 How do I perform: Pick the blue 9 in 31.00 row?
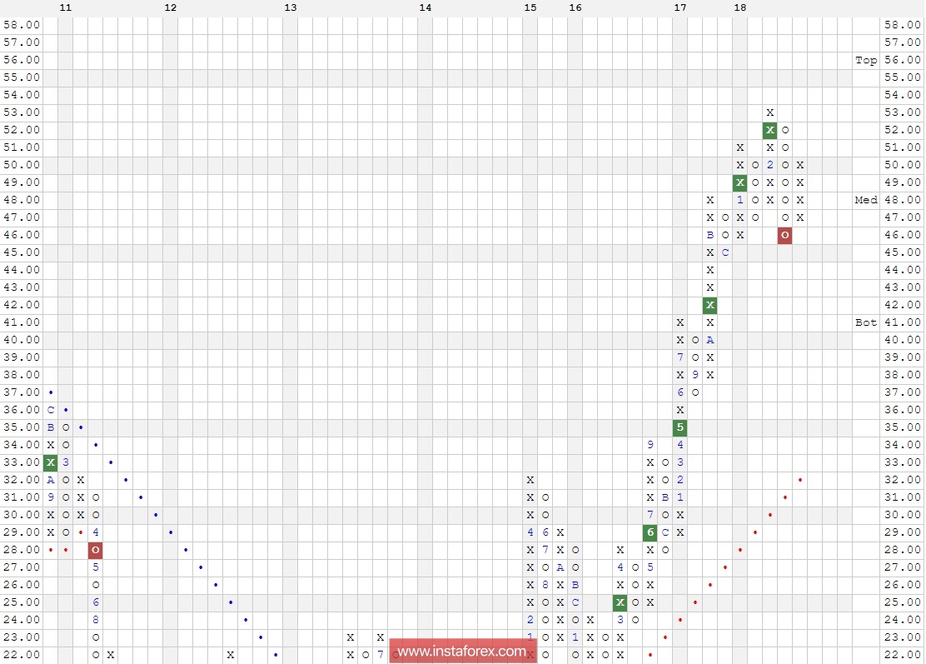[x=51, y=497]
